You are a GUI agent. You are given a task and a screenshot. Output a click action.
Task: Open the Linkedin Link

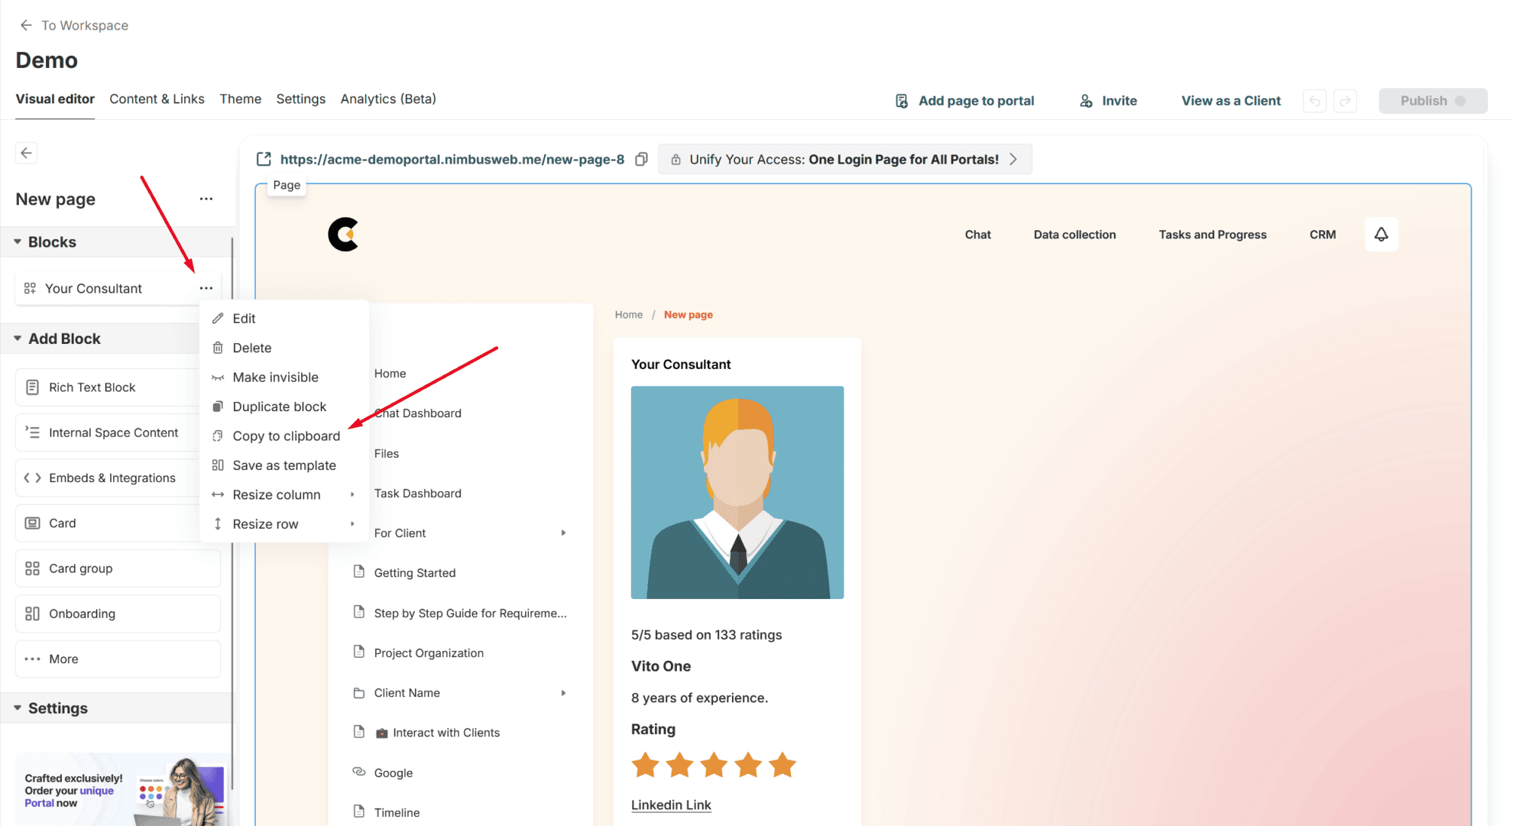tap(671, 805)
